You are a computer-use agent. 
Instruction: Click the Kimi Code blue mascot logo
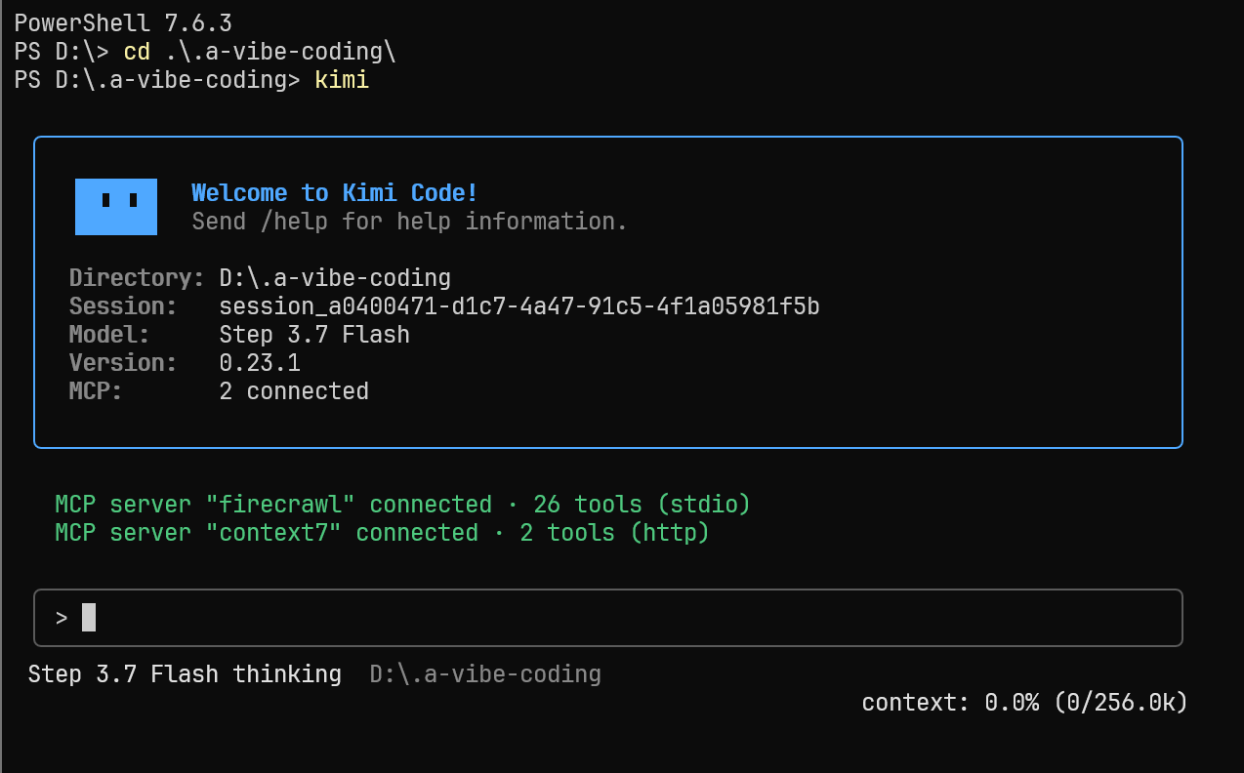(116, 207)
